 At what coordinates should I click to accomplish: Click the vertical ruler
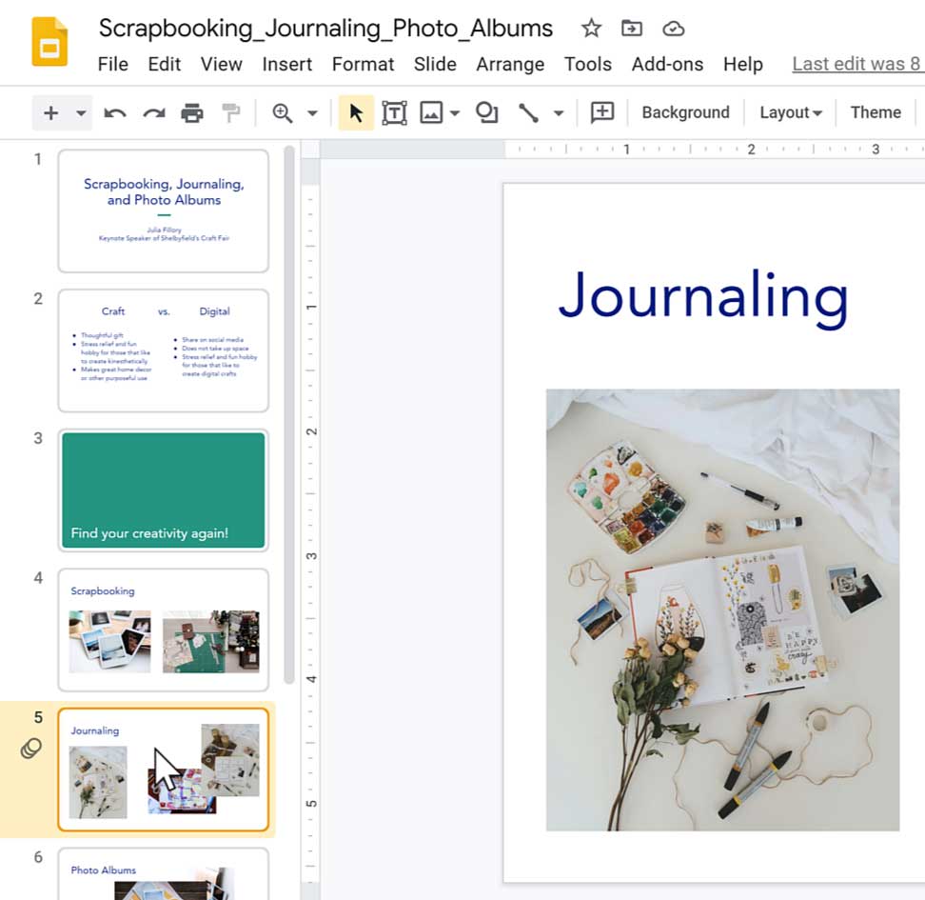[x=310, y=530]
